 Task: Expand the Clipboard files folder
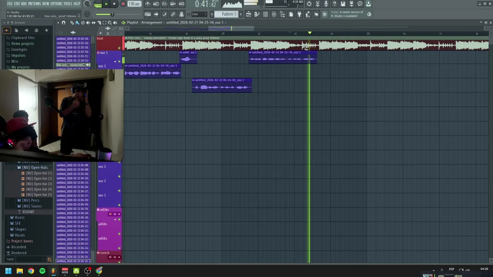(23, 38)
